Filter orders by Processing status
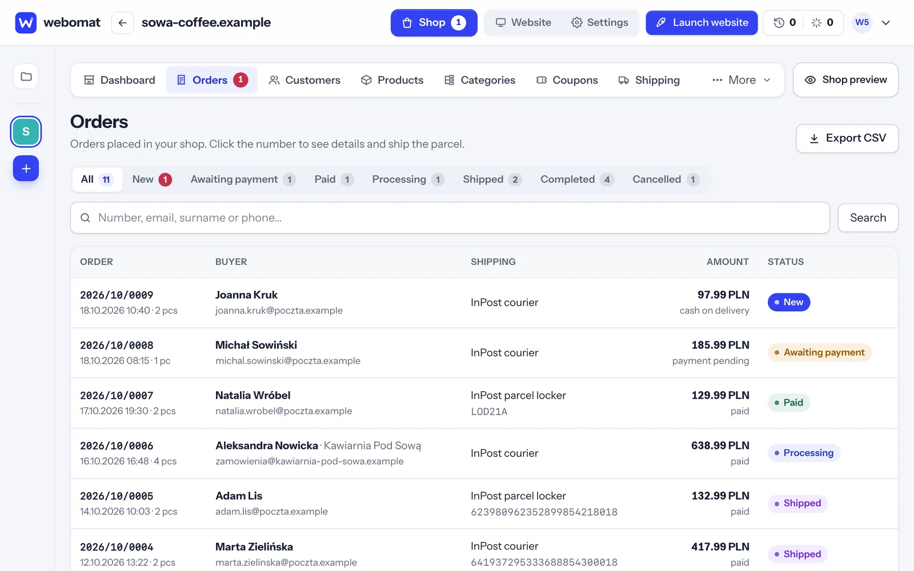 (x=408, y=180)
